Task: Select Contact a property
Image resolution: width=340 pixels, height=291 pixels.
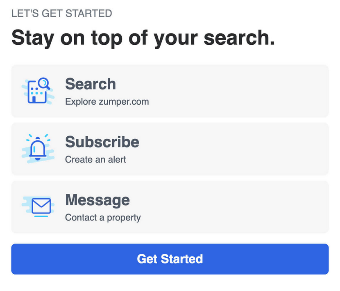Action: (x=103, y=218)
